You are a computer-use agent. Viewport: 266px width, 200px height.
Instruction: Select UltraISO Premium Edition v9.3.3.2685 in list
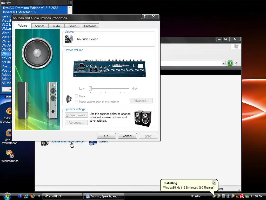coord(34,8)
